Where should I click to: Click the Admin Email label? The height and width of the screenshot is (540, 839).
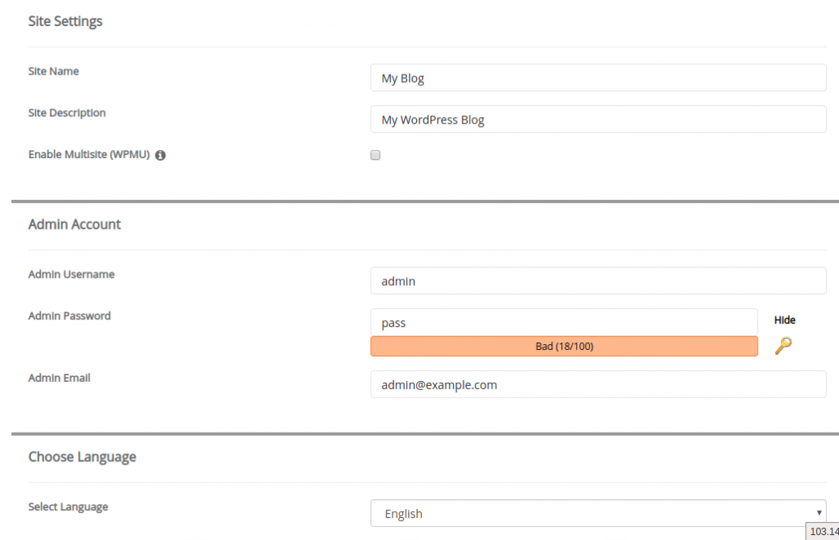[59, 378]
